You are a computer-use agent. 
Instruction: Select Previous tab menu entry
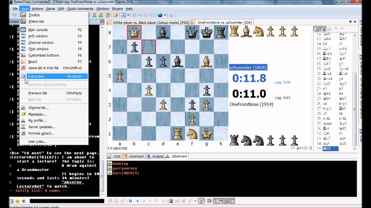click(x=54, y=93)
